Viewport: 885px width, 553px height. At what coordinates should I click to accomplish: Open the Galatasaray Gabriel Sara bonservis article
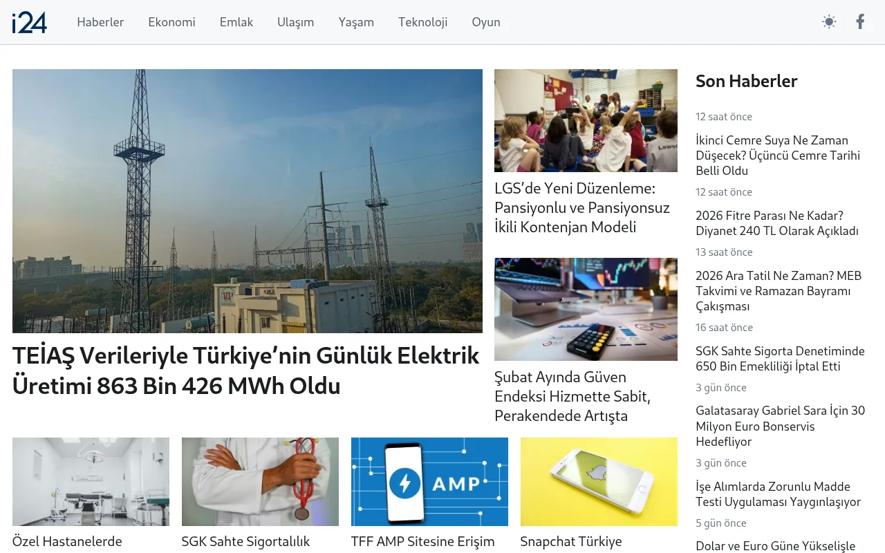781,426
